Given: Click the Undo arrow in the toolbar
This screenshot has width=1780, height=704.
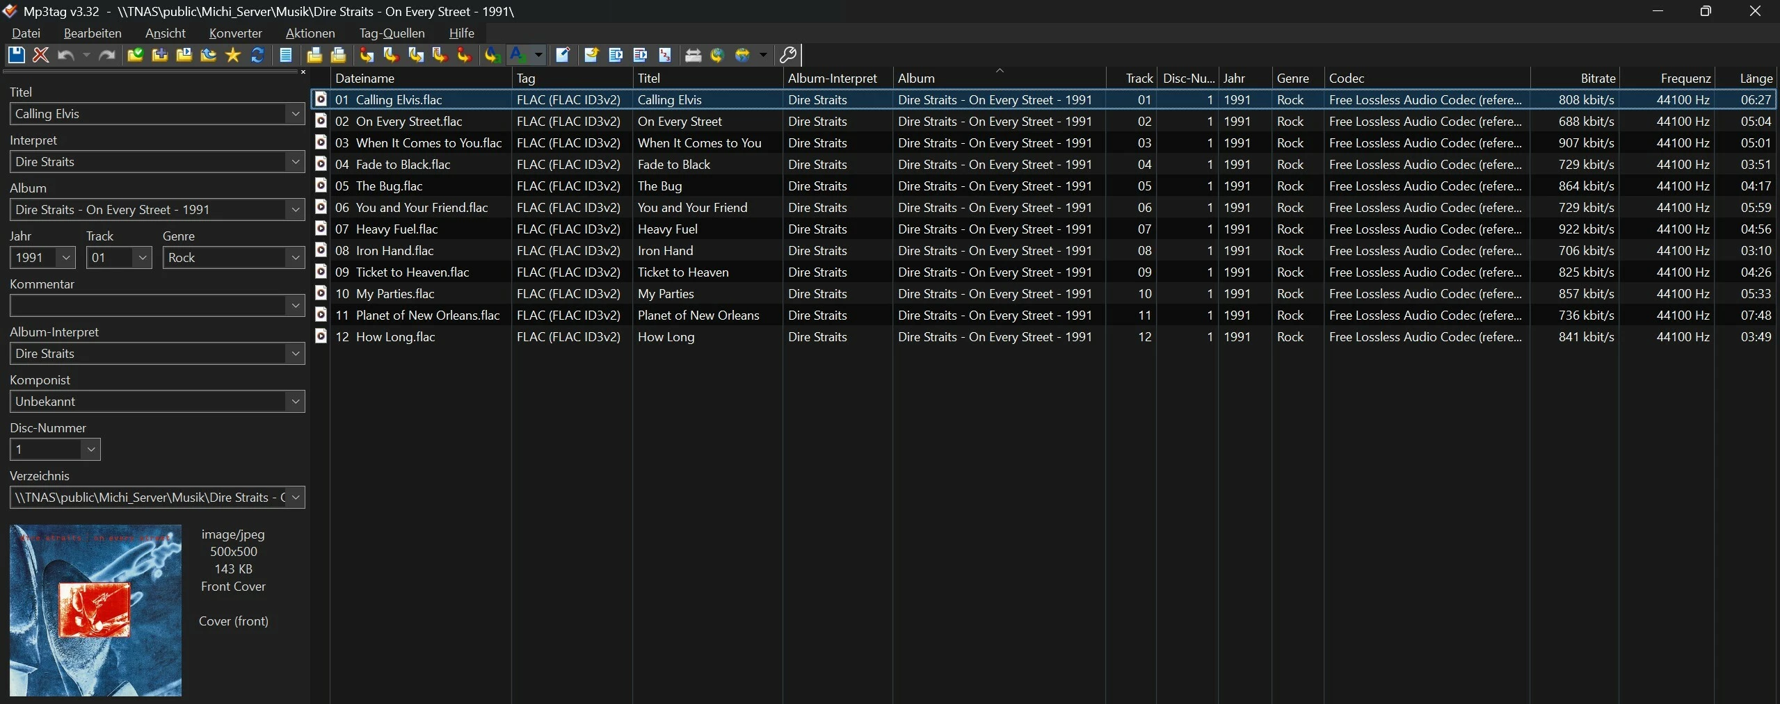Looking at the screenshot, I should click(x=66, y=55).
